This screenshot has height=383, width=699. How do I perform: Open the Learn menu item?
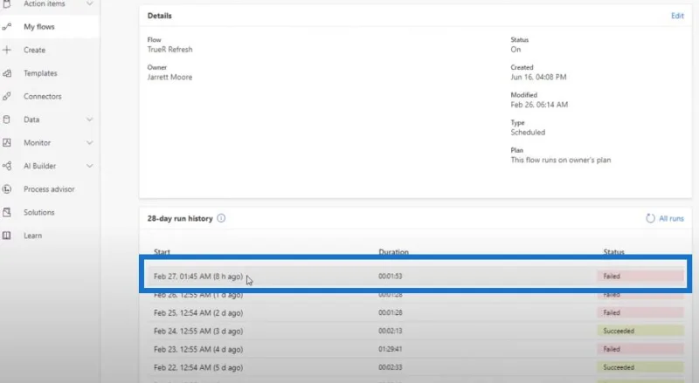click(x=32, y=236)
